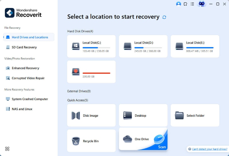This screenshot has height=156, width=229.
Task: Open the user account profile icon
Action: 178,4
